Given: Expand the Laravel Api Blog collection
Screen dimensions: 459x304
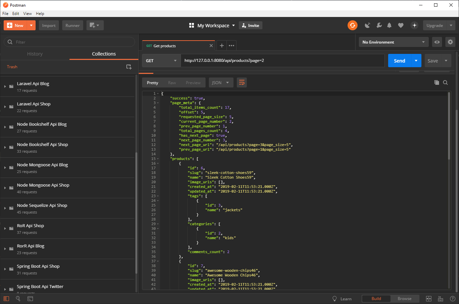Looking at the screenshot, I should click(5, 86).
